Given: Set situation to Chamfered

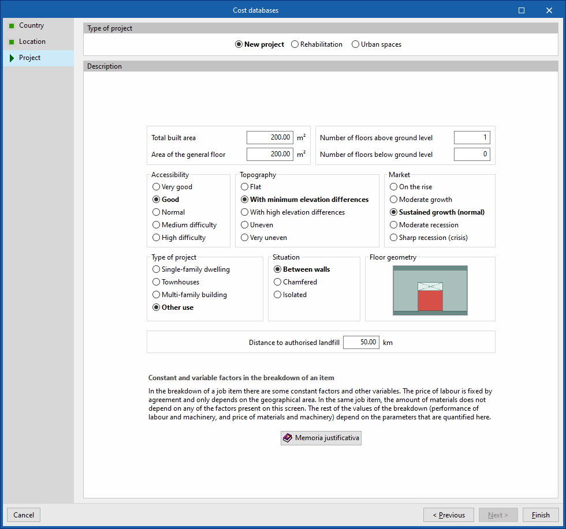Looking at the screenshot, I should (x=295, y=282).
